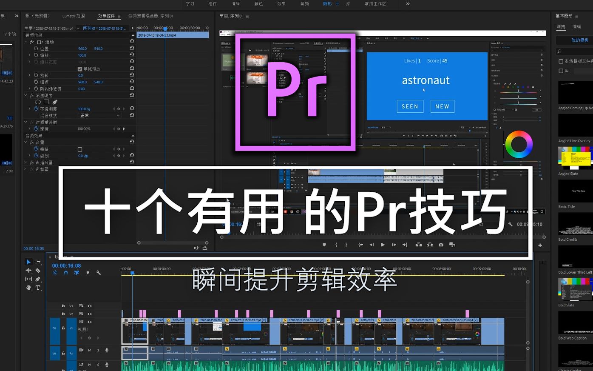
Task: Select the Slip tool
Action: click(28, 279)
